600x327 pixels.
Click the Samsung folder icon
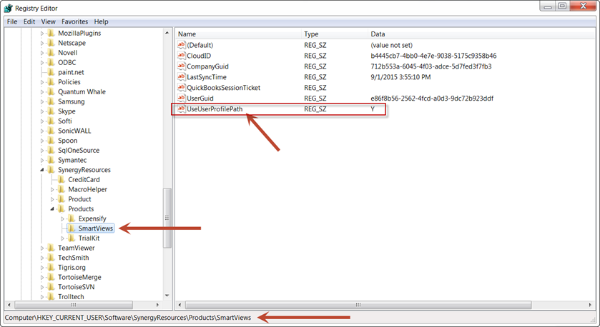point(51,101)
